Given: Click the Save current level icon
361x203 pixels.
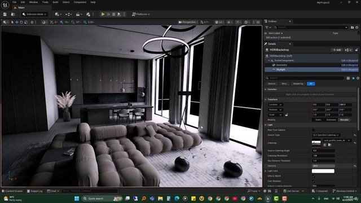Looking at the screenshot, I should point(5,14).
